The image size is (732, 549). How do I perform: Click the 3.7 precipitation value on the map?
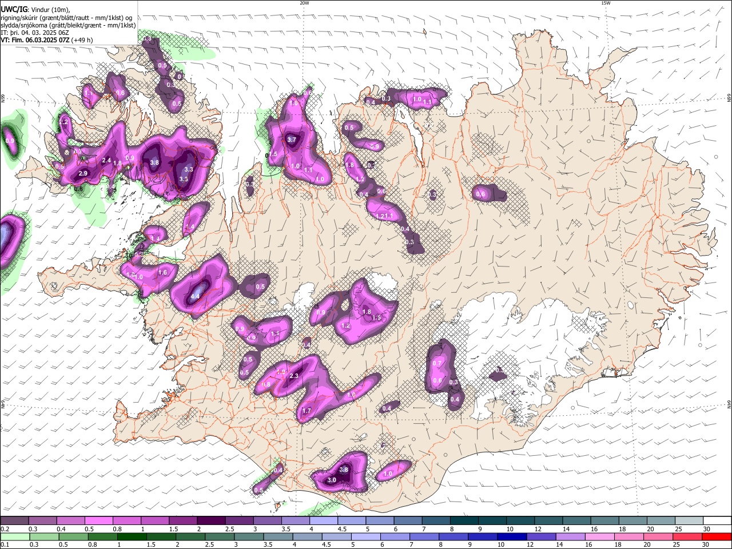[292, 140]
